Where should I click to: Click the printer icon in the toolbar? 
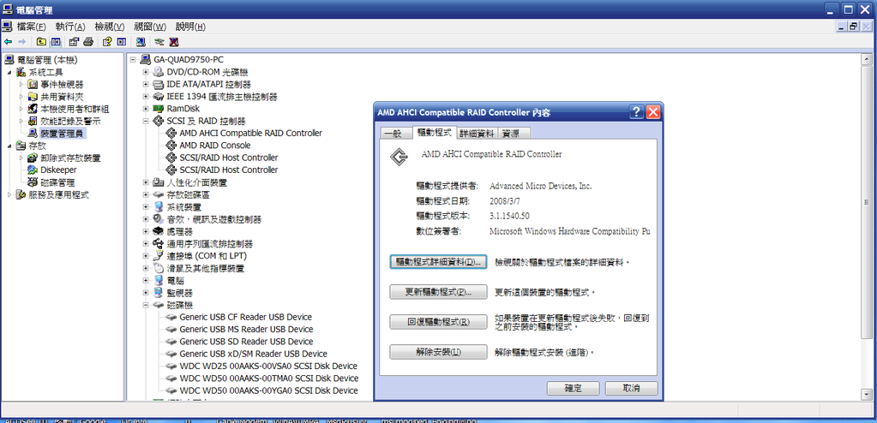pos(87,42)
